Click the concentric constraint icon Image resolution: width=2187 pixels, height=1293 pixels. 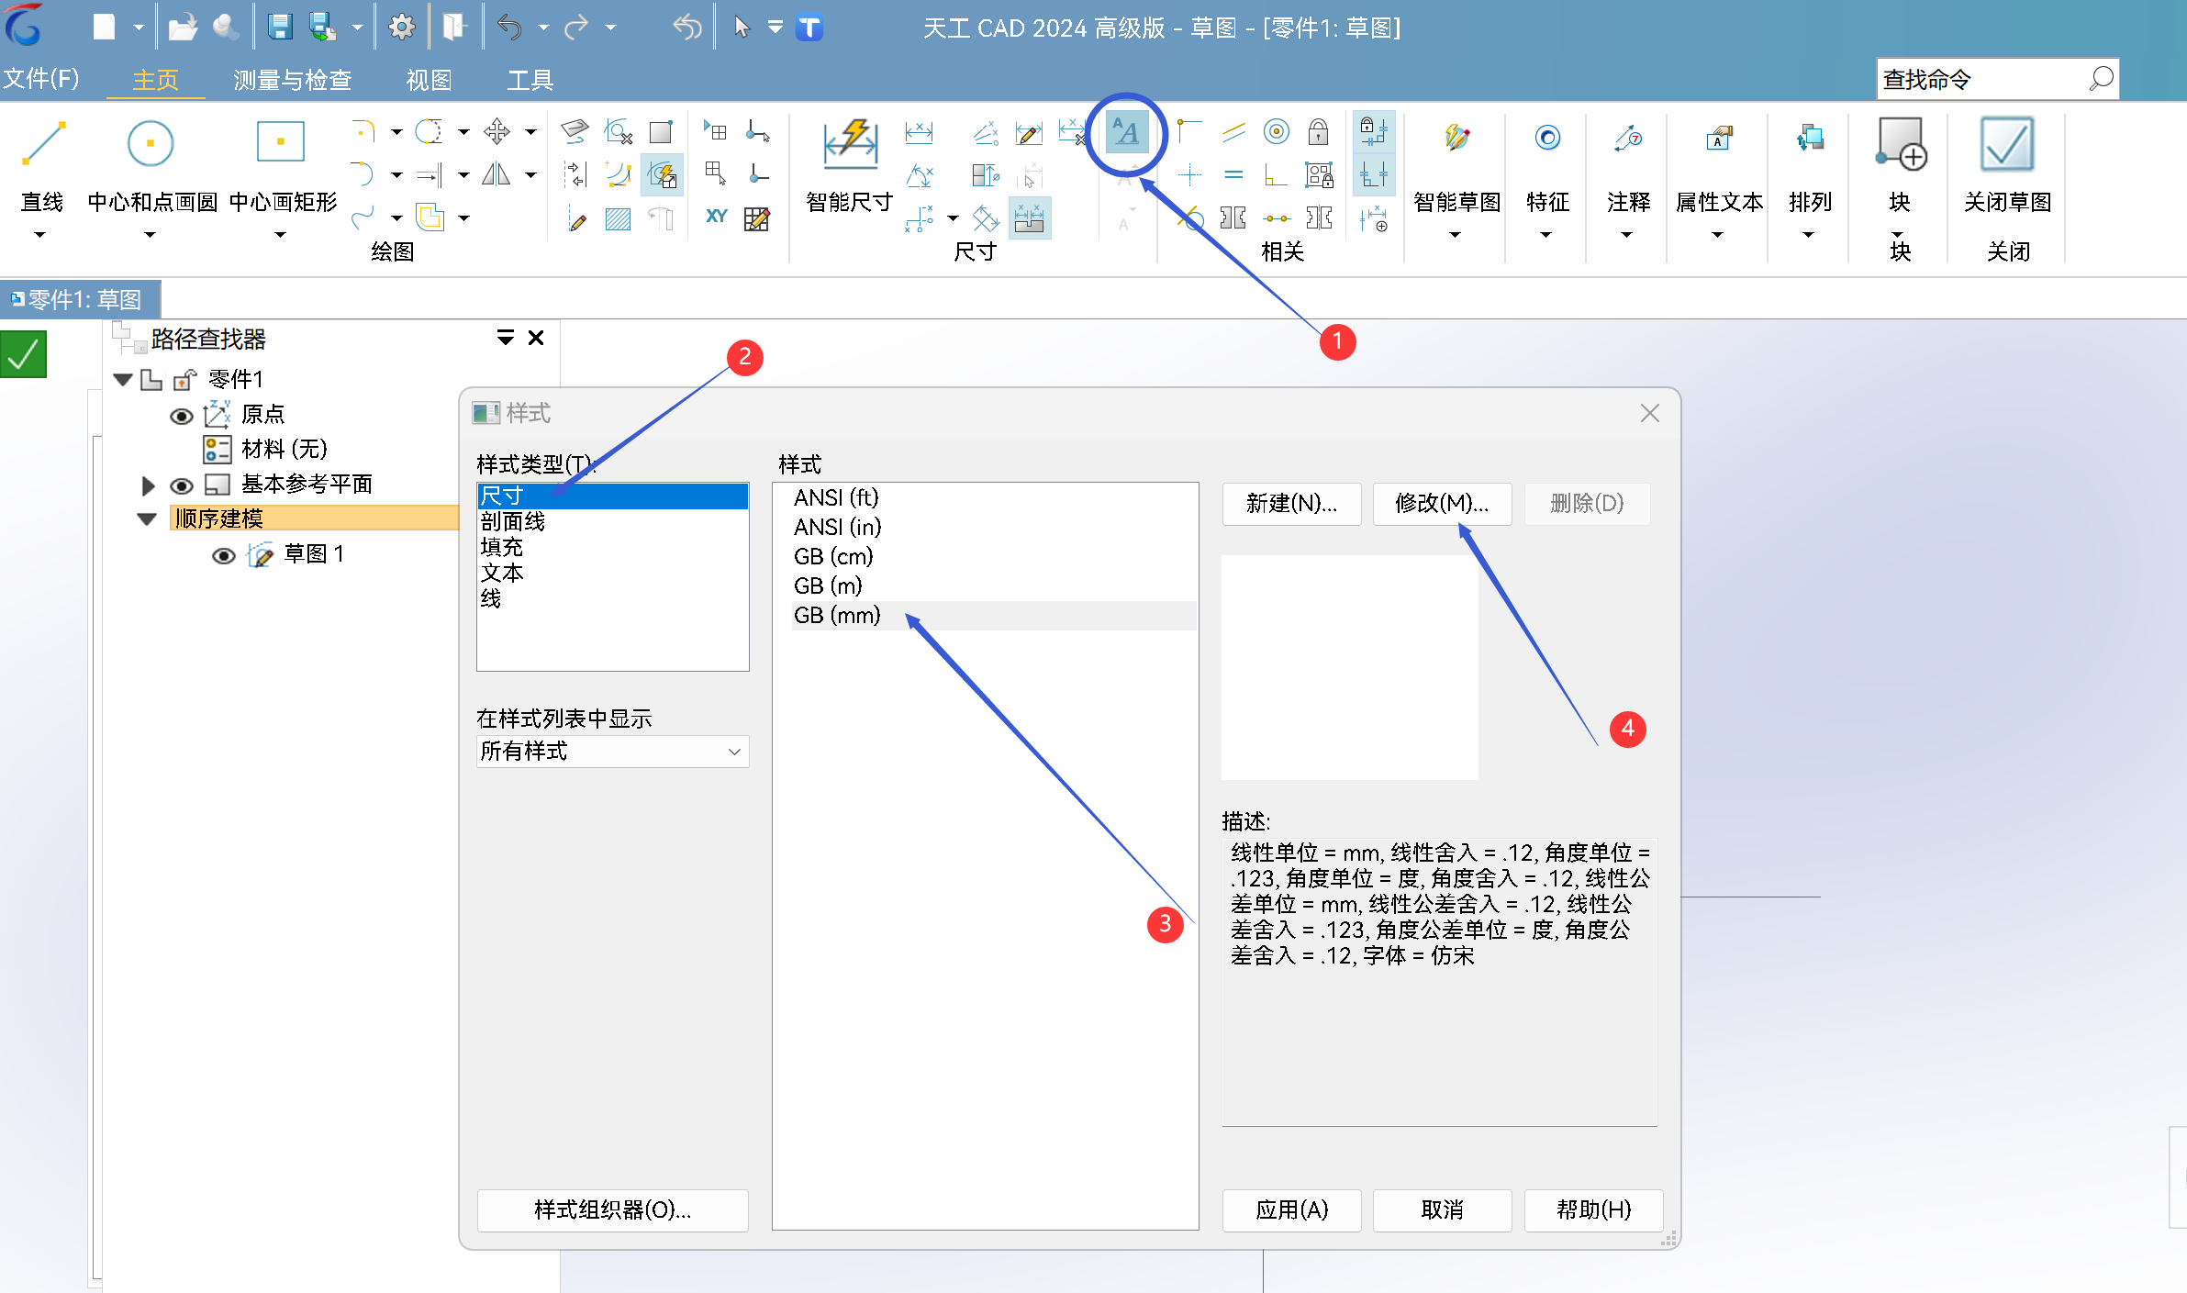point(1276,132)
